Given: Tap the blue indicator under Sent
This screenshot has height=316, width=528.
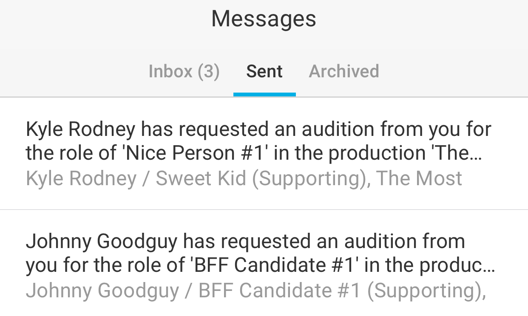Looking at the screenshot, I should coord(264,94).
